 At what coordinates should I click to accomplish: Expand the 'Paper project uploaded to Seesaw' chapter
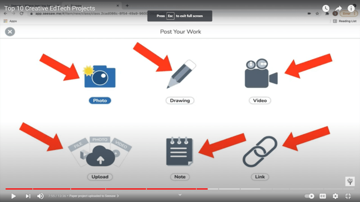pyautogui.click(x=94, y=196)
